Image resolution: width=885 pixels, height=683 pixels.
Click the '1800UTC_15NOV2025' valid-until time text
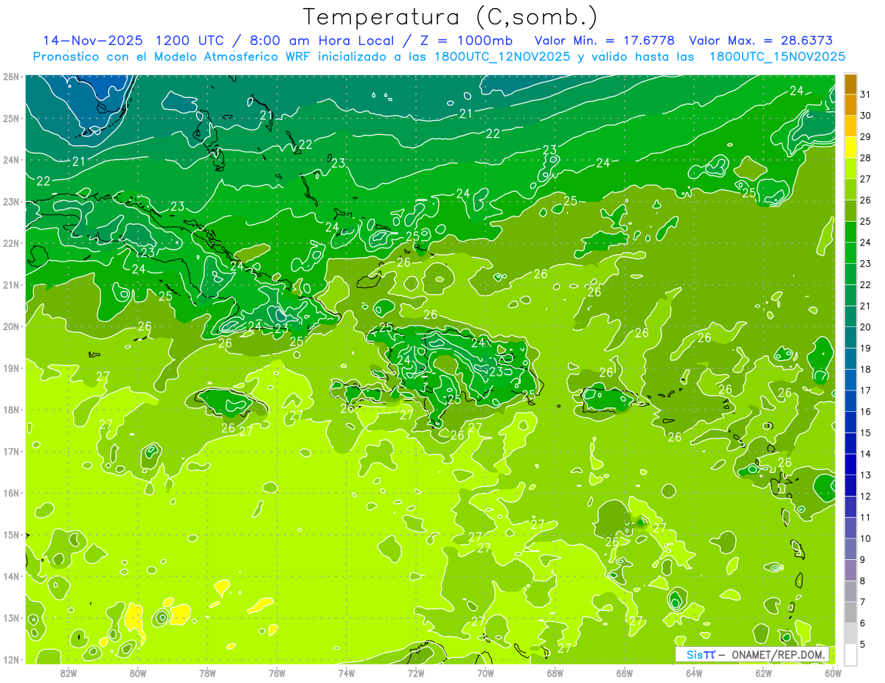[x=777, y=57]
